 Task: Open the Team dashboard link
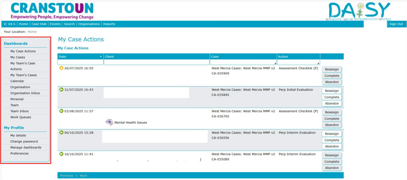(14, 105)
